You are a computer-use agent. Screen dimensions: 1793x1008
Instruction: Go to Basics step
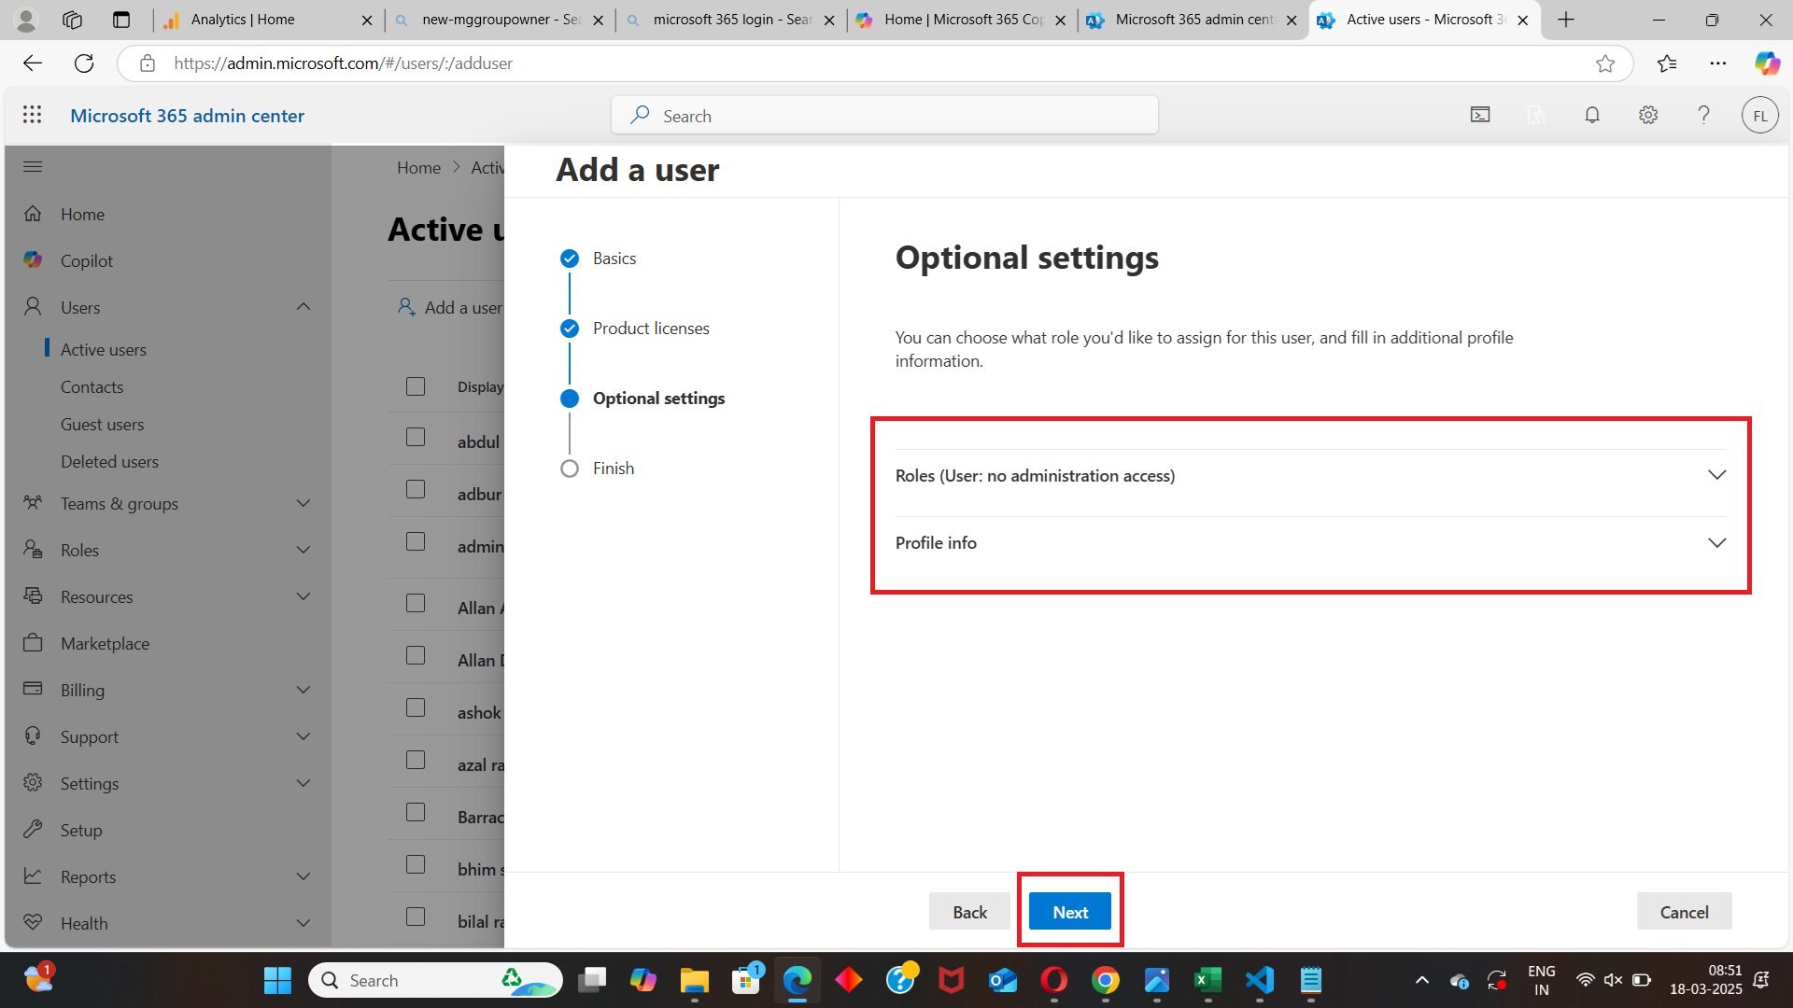tap(614, 259)
